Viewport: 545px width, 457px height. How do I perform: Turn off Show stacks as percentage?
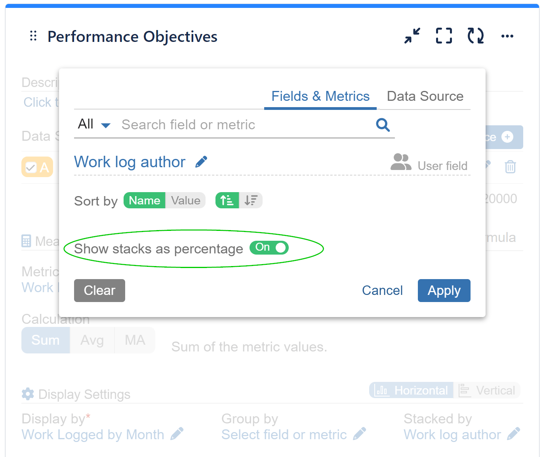[x=269, y=247]
